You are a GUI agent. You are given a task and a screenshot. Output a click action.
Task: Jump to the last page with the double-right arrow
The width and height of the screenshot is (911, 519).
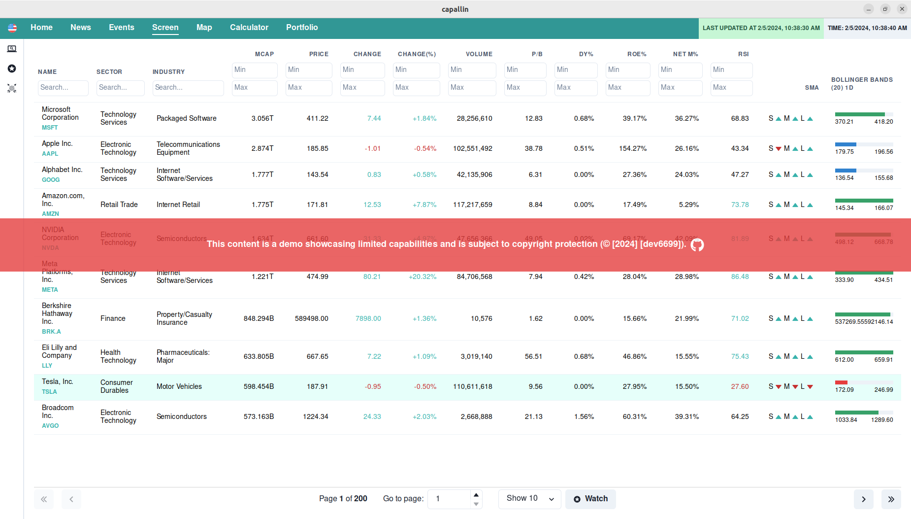pos(891,499)
